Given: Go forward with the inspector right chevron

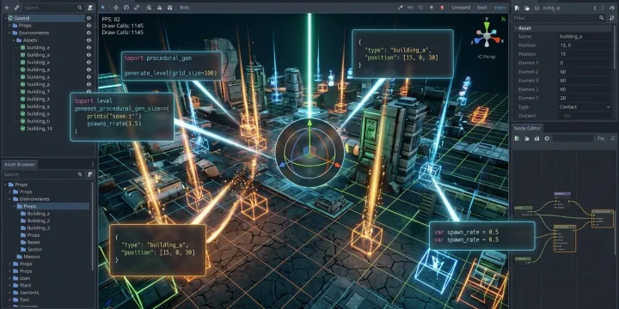Looking at the screenshot, I should point(603,8).
